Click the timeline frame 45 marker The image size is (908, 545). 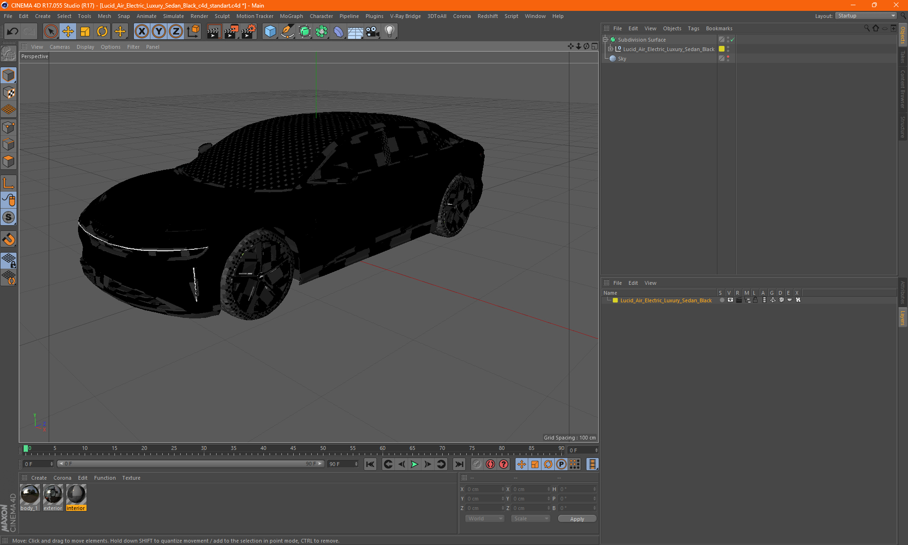(293, 449)
